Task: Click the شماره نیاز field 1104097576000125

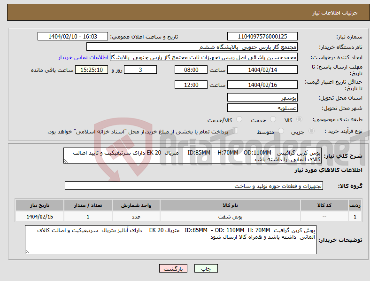Action: pos(262,37)
